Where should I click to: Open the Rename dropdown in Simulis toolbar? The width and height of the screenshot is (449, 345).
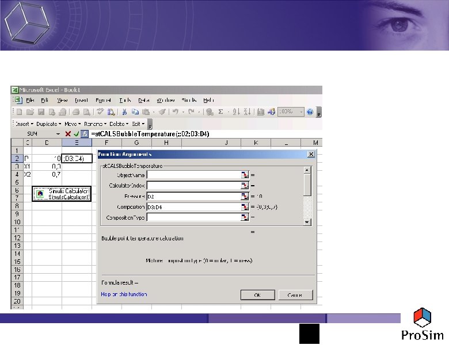click(96, 124)
